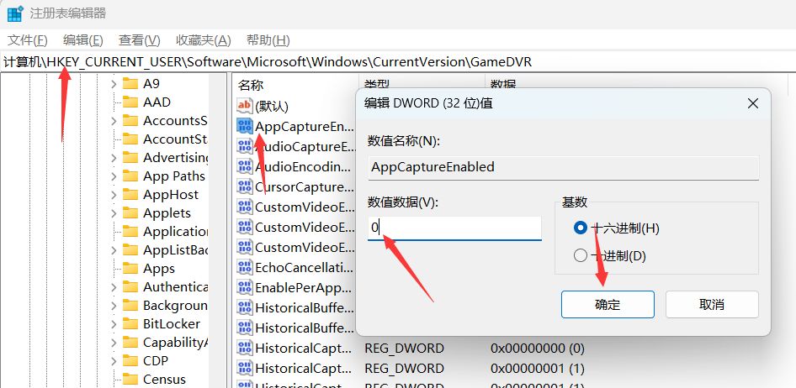Click the AAD folder icon

pyautogui.click(x=130, y=102)
